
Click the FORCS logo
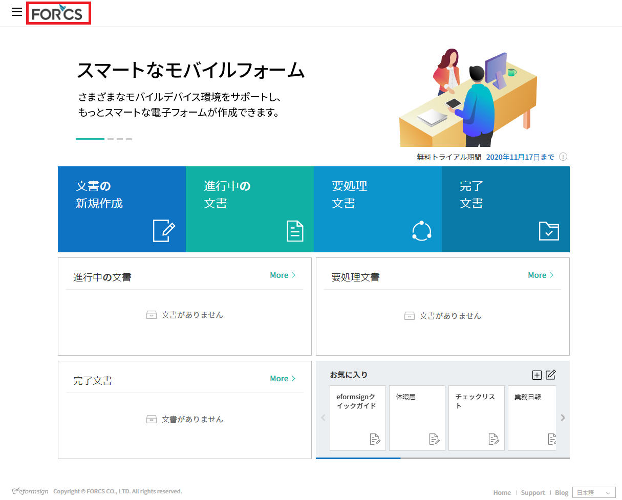[x=58, y=13]
